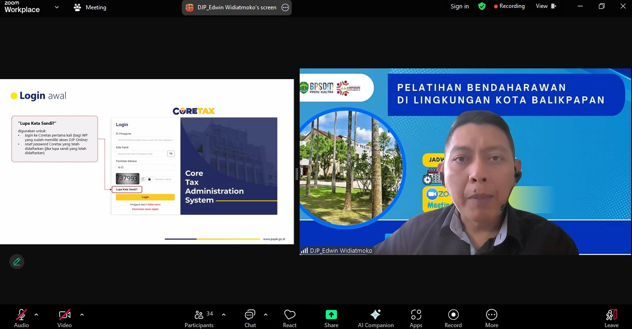Unmute the microphone Audio button
632x329 pixels.
click(21, 318)
